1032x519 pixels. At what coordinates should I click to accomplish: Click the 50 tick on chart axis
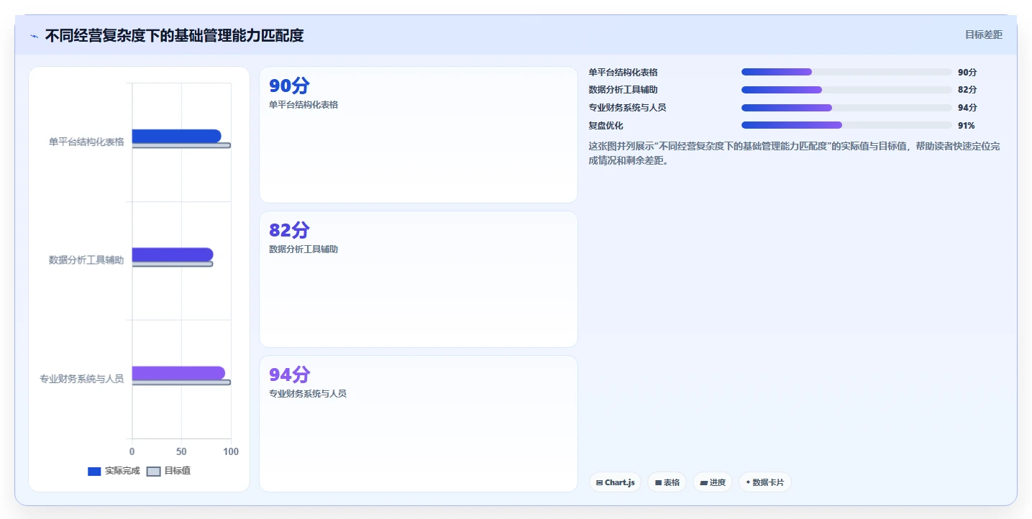click(181, 451)
